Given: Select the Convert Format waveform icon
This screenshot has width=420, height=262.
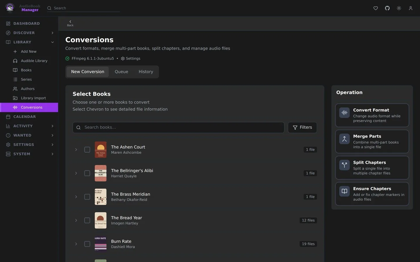Looking at the screenshot, I should (x=344, y=113).
